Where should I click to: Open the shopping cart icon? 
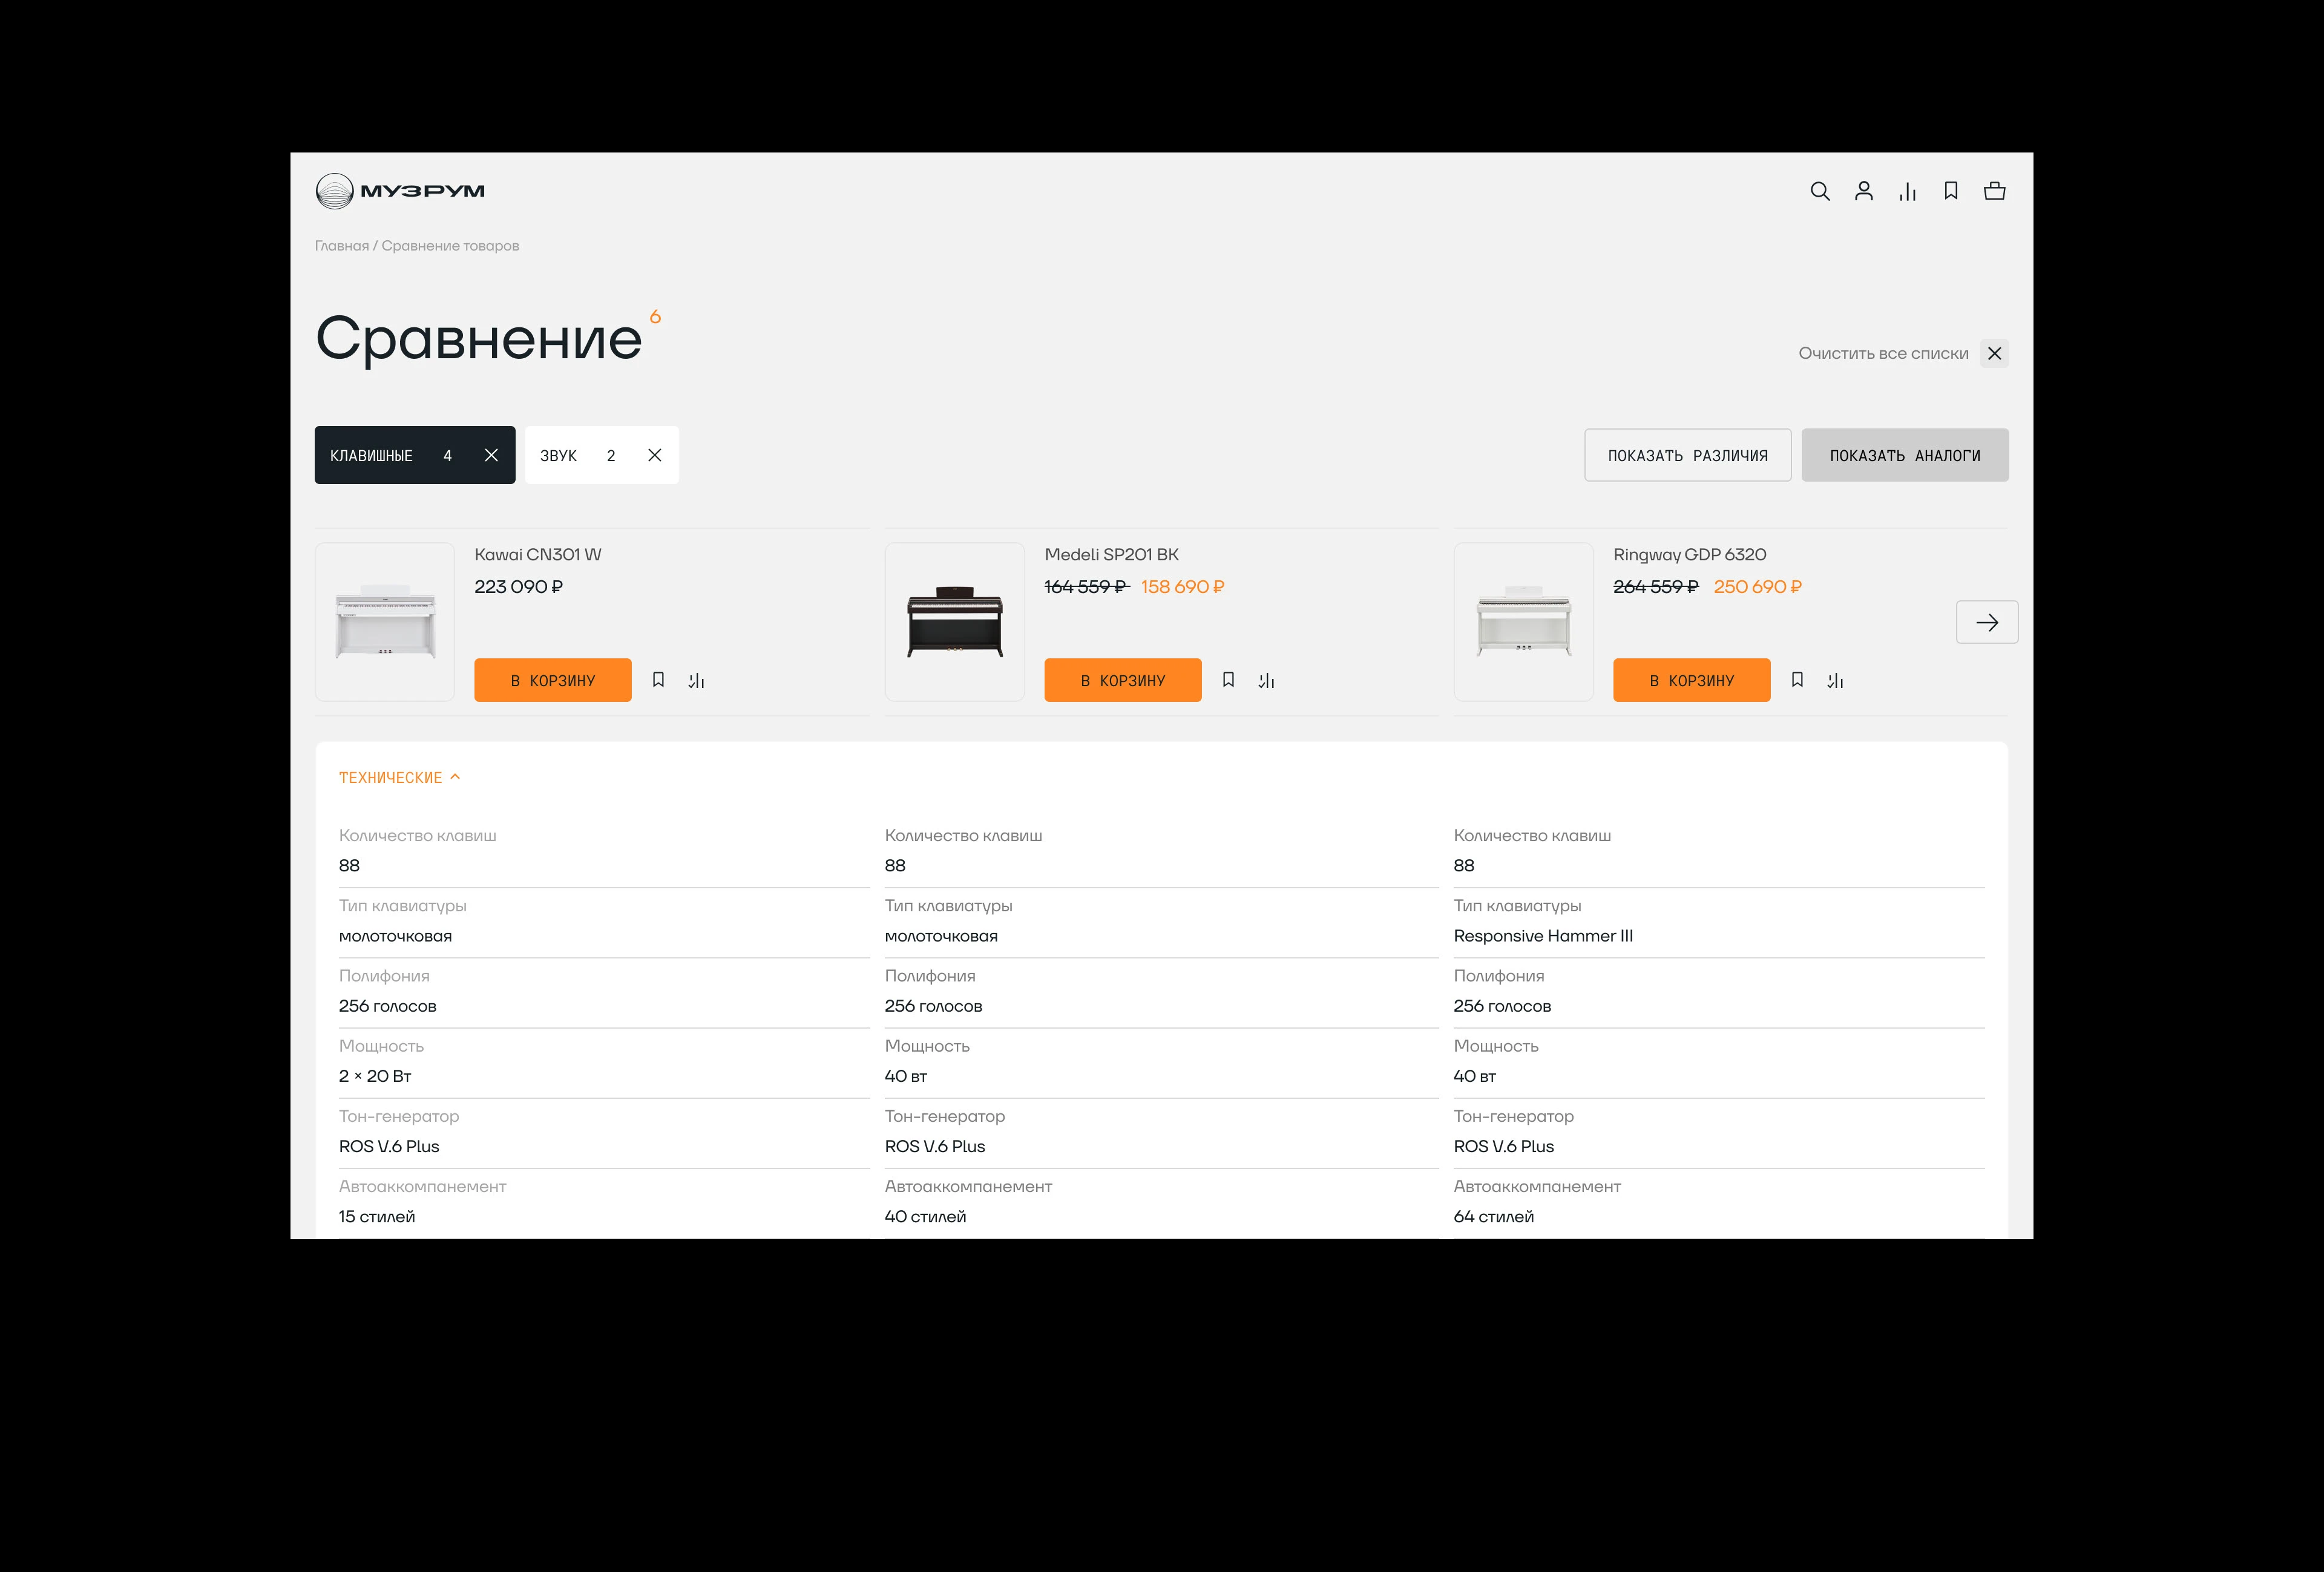point(1994,190)
